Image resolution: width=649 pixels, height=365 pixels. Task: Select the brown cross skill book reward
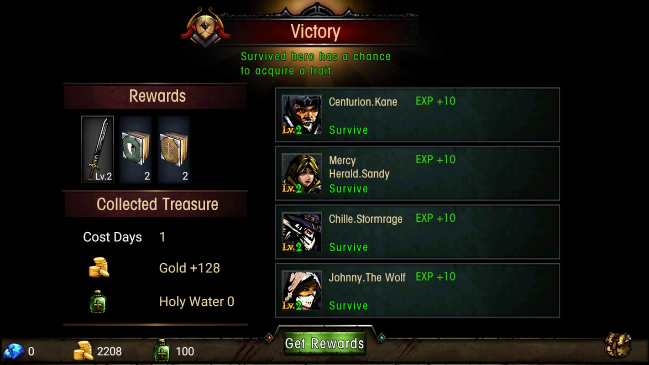pyautogui.click(x=174, y=149)
